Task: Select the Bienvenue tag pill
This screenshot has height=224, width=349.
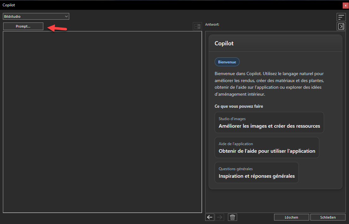Action: tap(227, 62)
